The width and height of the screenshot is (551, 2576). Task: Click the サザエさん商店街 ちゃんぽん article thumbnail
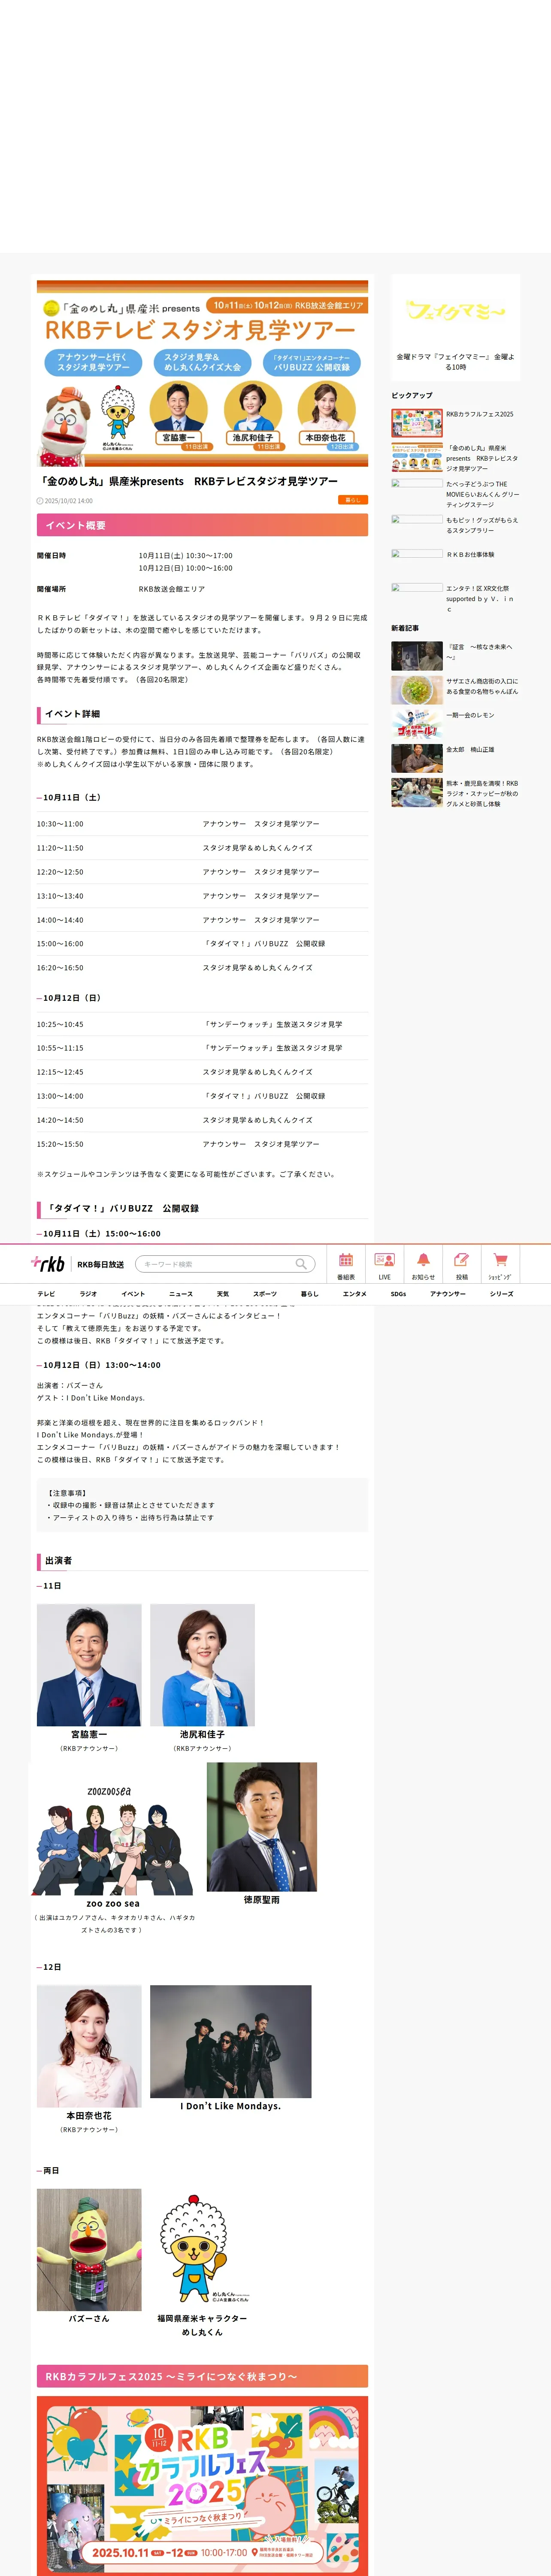point(417,690)
